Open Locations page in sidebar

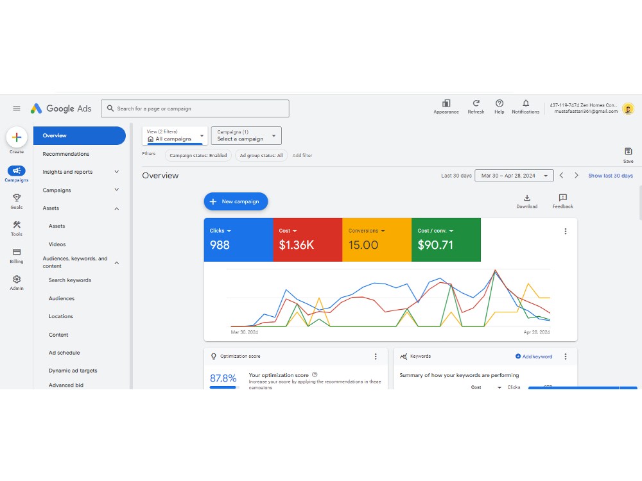[x=60, y=316]
